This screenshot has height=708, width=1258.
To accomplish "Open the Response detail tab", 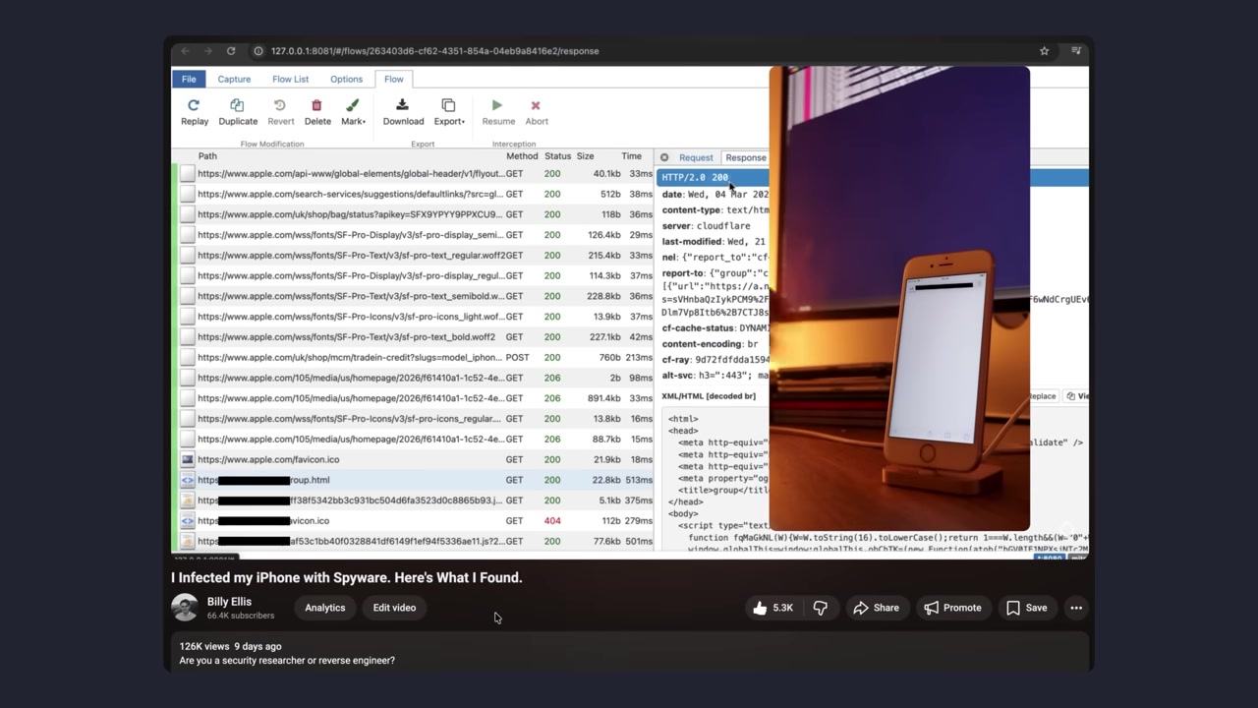I will 745,157.
